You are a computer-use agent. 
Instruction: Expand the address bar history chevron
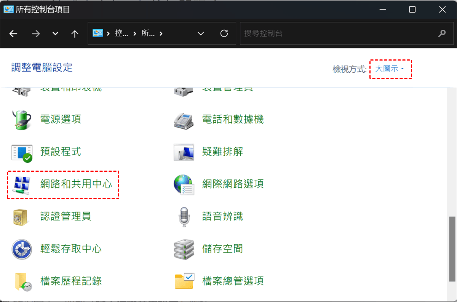(x=201, y=34)
